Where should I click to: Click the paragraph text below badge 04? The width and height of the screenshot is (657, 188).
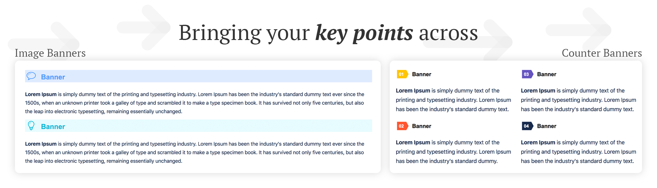pyautogui.click(x=578, y=152)
